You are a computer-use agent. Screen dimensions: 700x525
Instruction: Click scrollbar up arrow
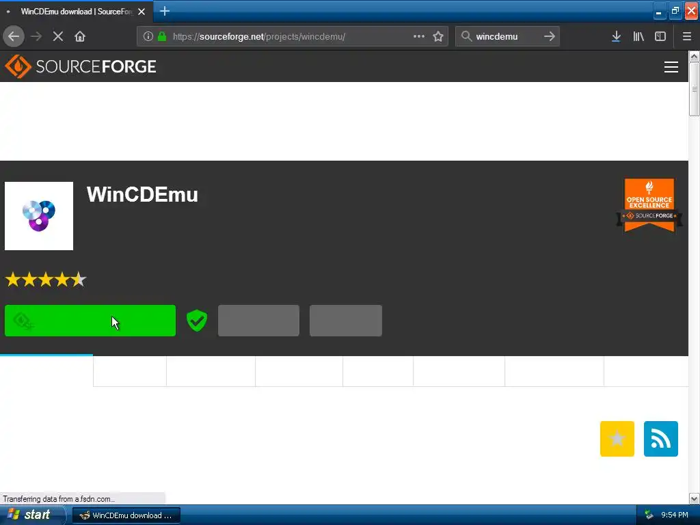694,57
